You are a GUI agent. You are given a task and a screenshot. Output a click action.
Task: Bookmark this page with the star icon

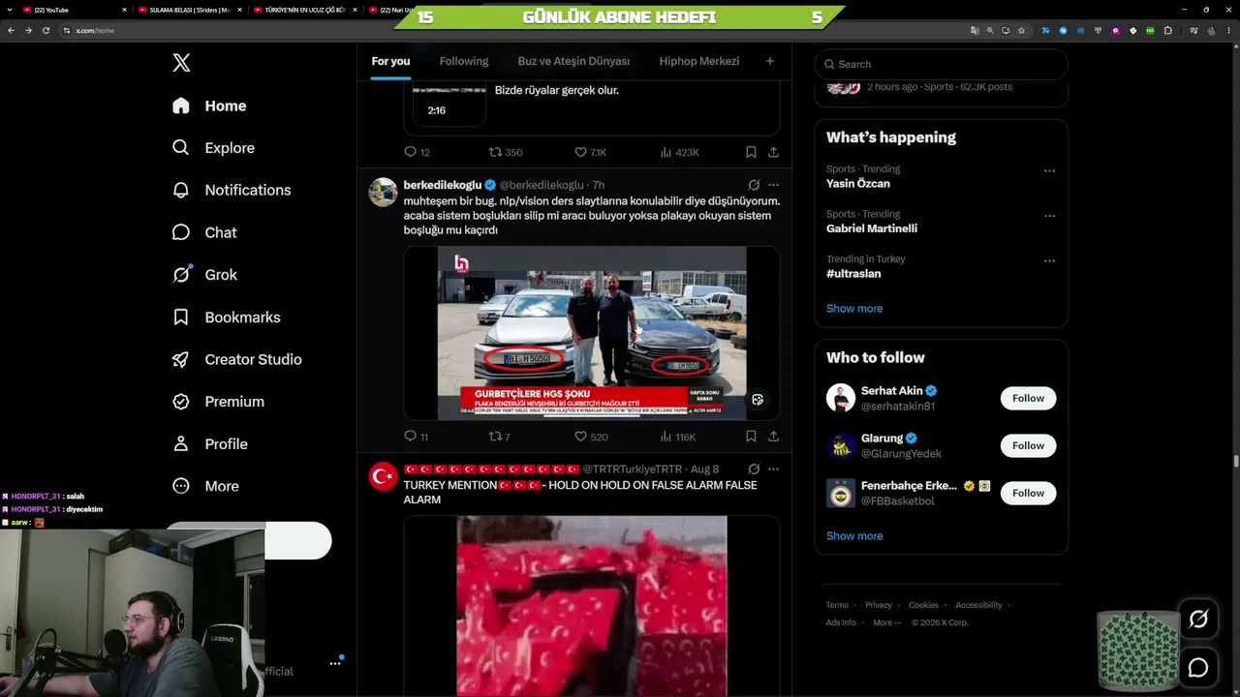(x=1021, y=30)
